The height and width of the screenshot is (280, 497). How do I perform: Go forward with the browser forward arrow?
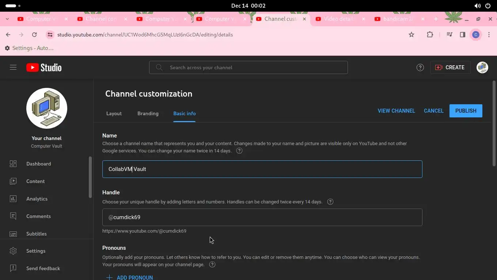(21, 35)
